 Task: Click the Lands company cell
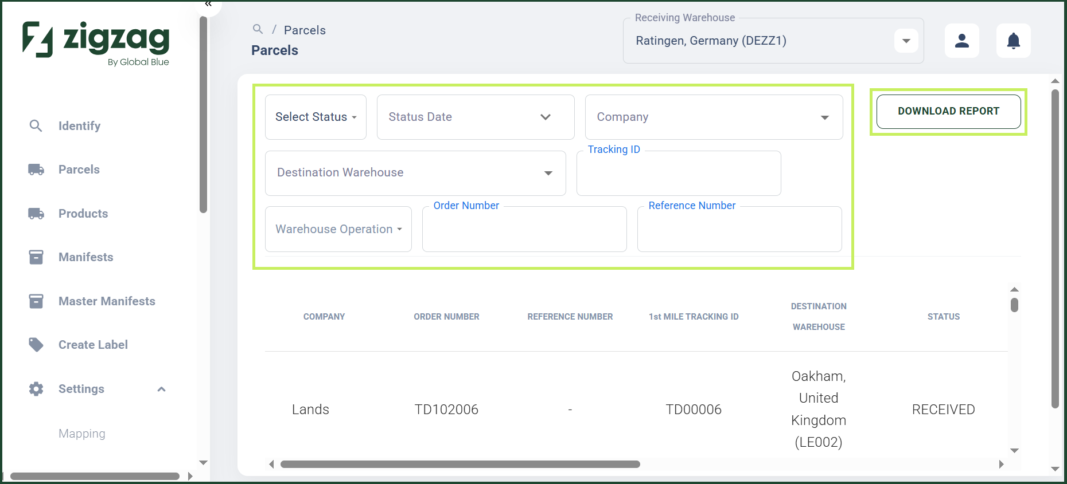tap(310, 410)
